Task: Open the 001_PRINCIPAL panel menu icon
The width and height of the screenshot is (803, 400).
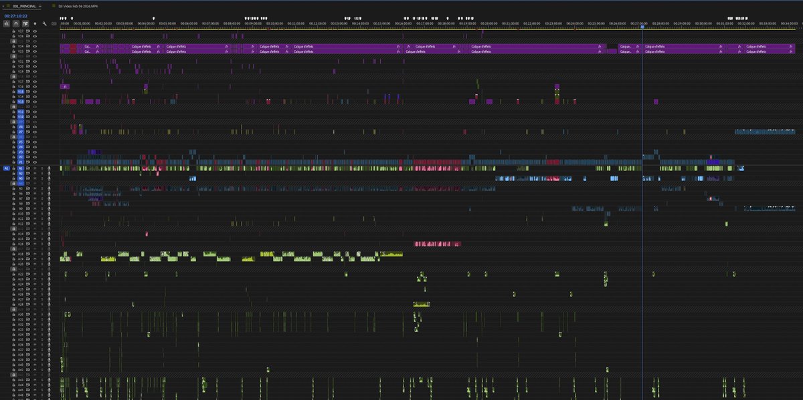Action: coord(40,6)
